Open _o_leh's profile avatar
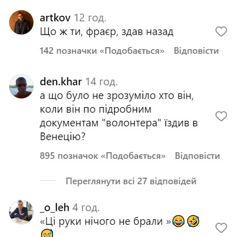Viewport: 238px width, 237px height. coord(21,212)
